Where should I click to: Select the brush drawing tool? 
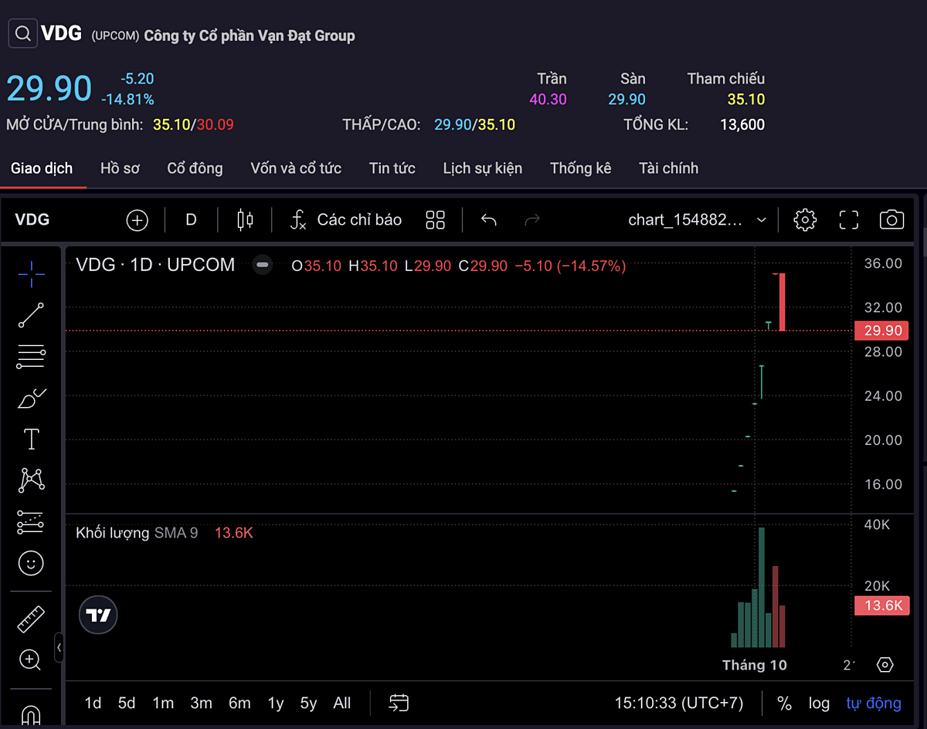tap(31, 398)
